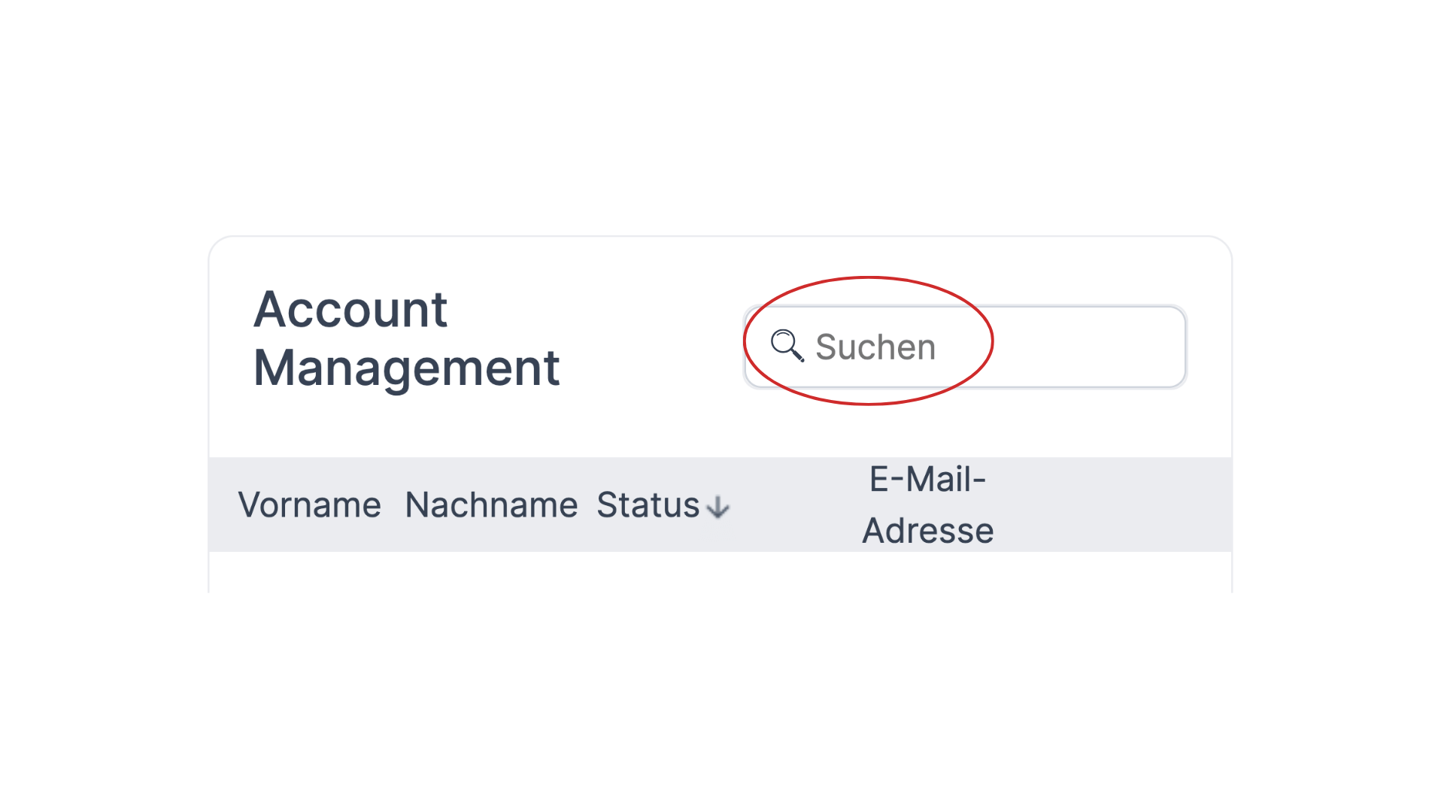Viewport: 1444px width, 812px height.
Task: Click the gray table header row
Action: (720, 504)
